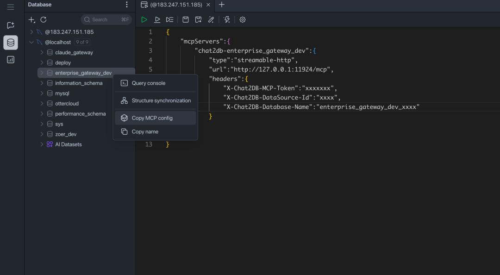Open Database panel more options menu

pos(126,5)
